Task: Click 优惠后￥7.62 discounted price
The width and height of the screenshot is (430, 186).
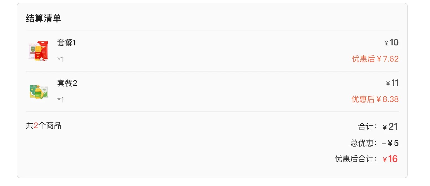Action: [x=375, y=59]
